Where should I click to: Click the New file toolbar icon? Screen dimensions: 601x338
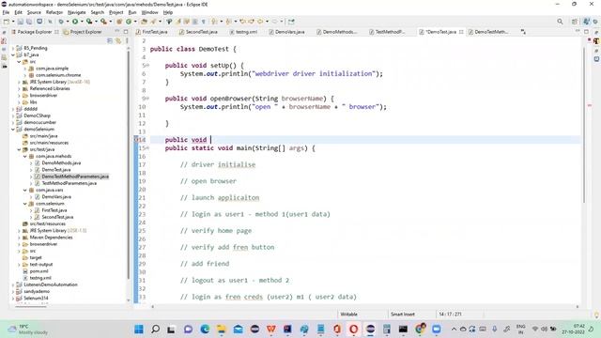7,22
